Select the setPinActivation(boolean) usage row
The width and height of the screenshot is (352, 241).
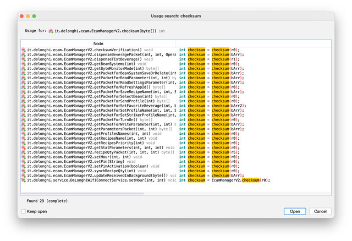pyautogui.click(x=176, y=166)
